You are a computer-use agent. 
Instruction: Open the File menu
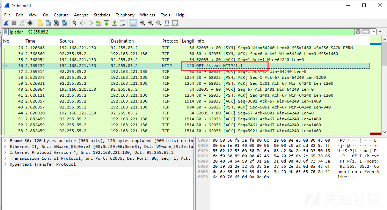(7, 15)
